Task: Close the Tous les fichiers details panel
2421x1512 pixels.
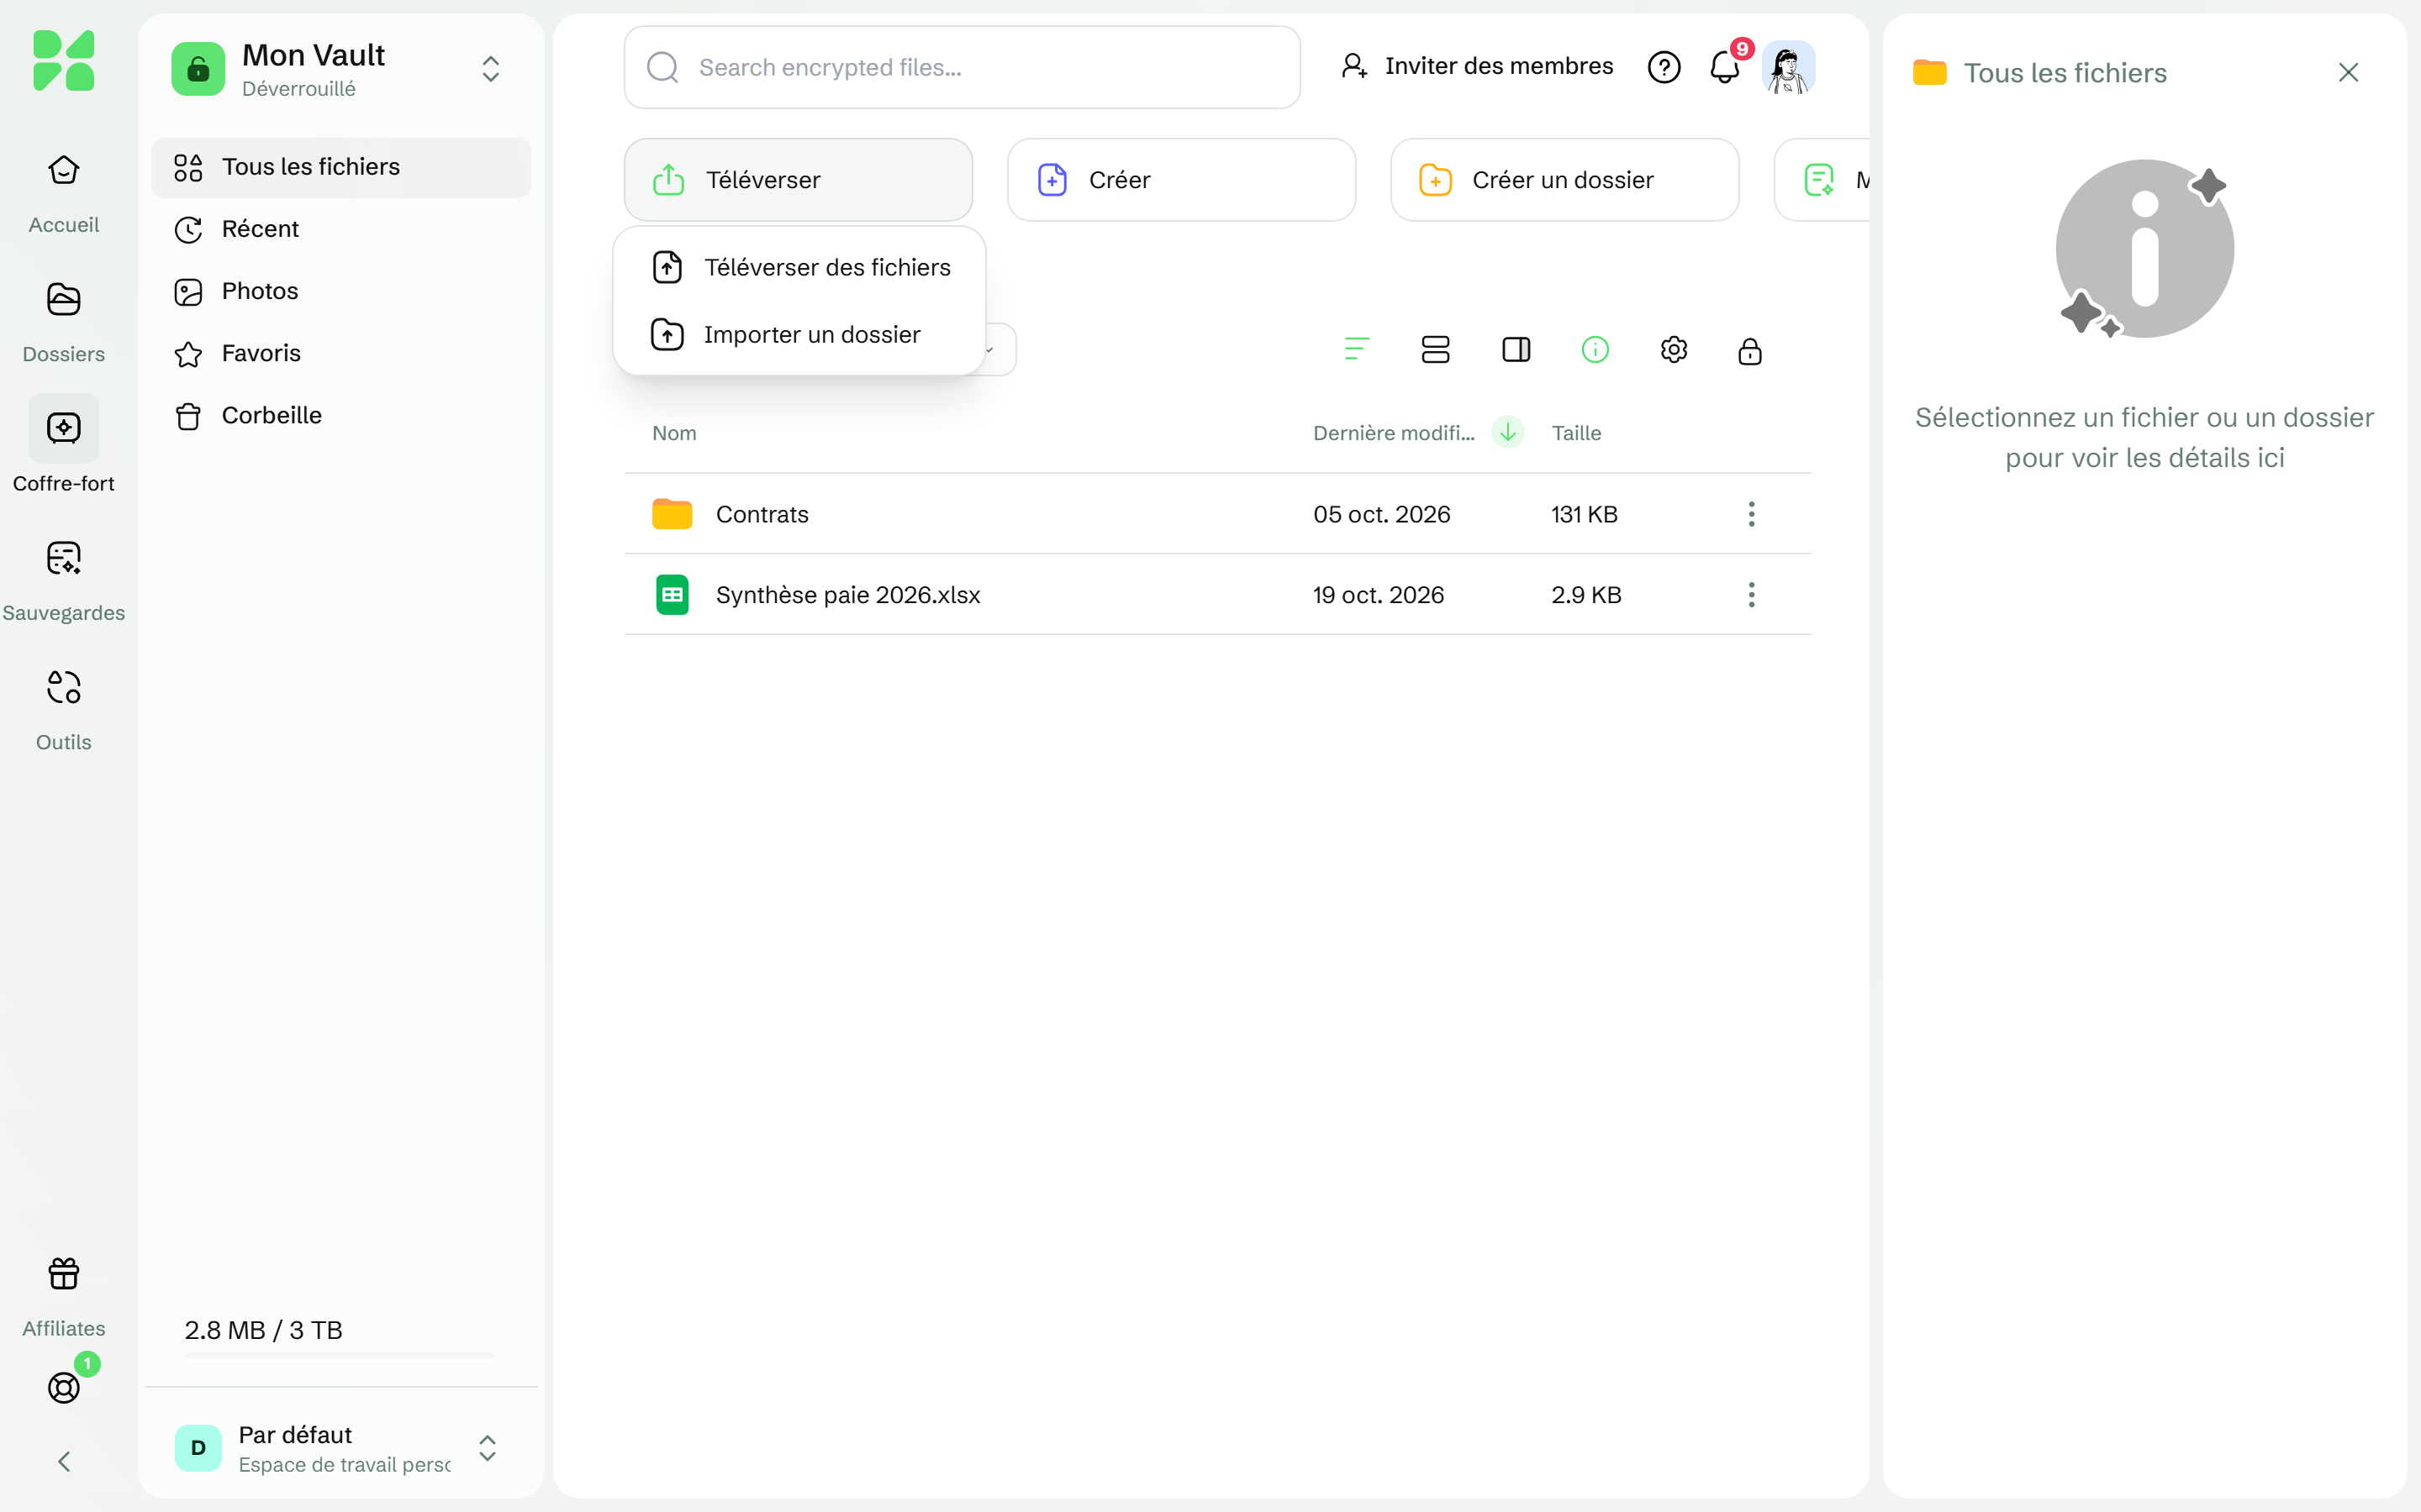Action: [2348, 72]
